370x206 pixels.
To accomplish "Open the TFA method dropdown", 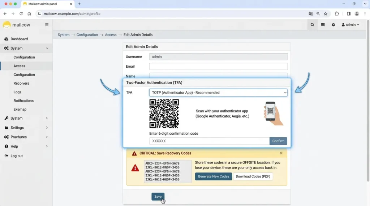I will coord(218,93).
